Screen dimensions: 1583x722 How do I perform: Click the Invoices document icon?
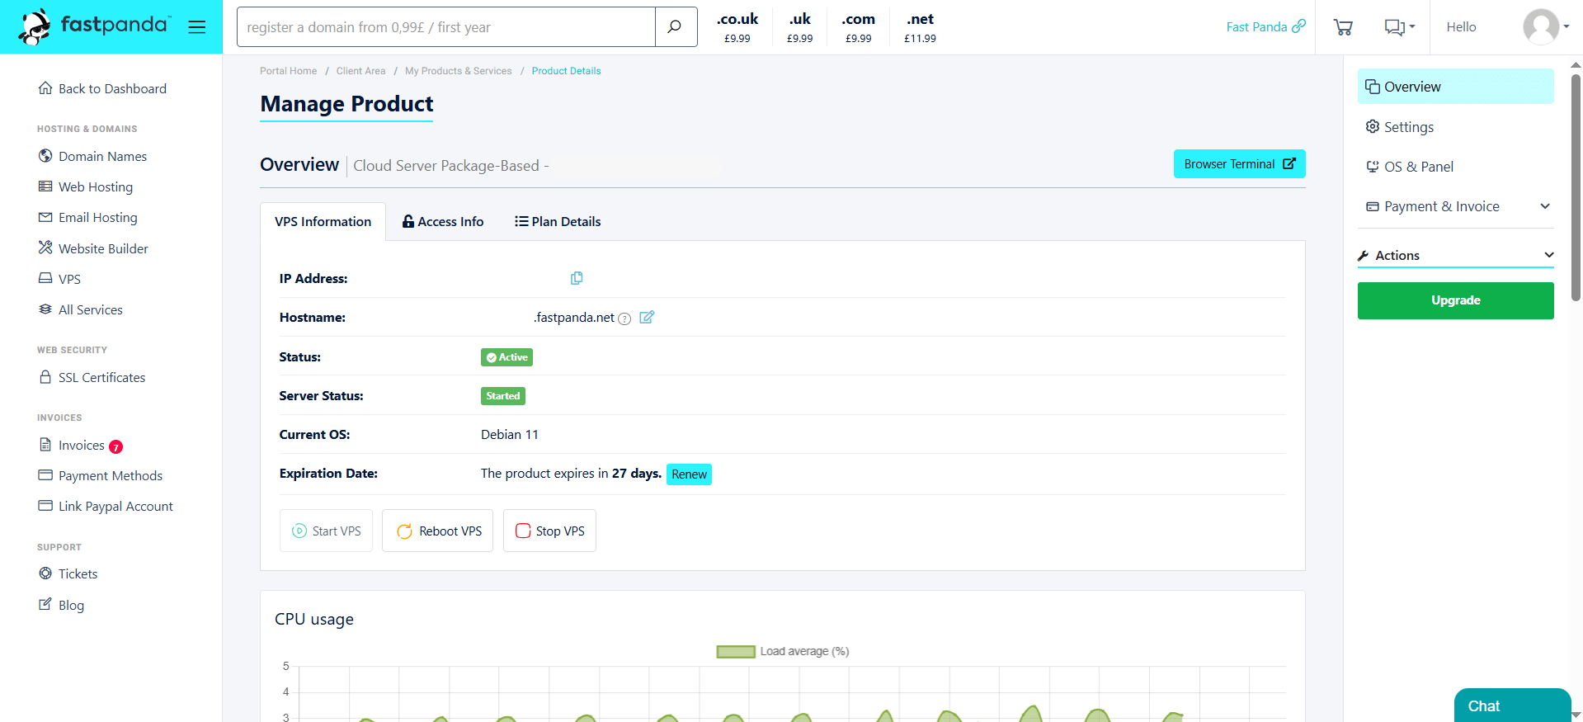point(45,445)
